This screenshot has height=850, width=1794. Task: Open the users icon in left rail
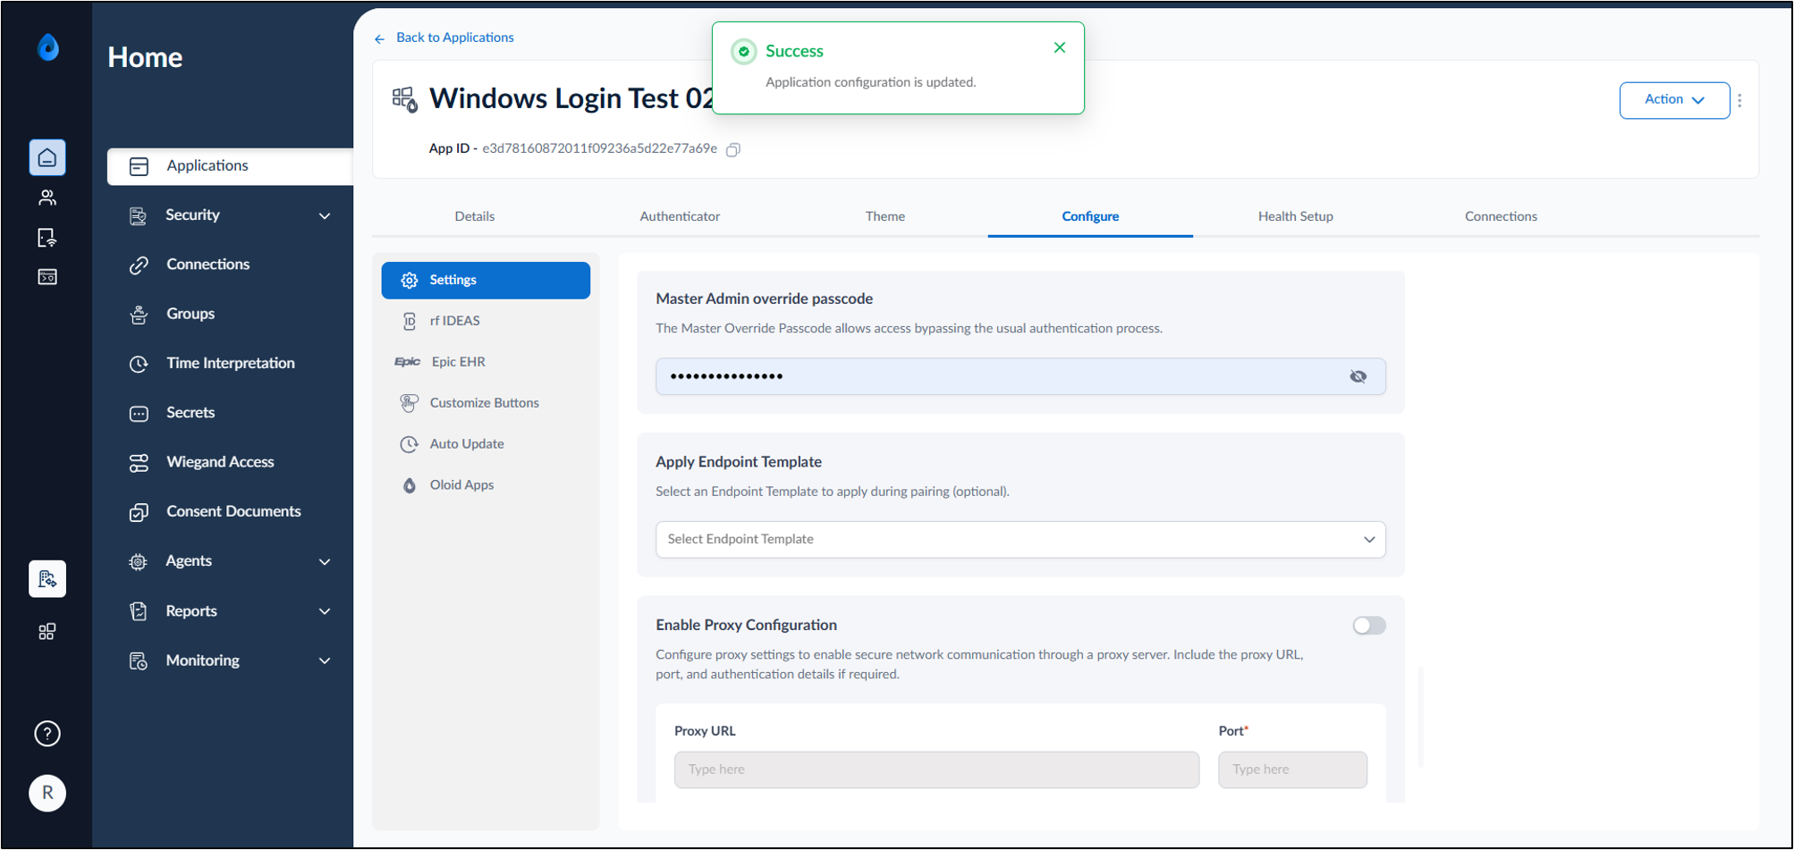pyautogui.click(x=47, y=198)
